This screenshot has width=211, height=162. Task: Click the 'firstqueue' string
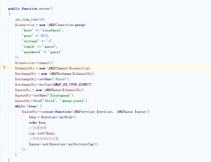pyautogui.click(x=60, y=96)
